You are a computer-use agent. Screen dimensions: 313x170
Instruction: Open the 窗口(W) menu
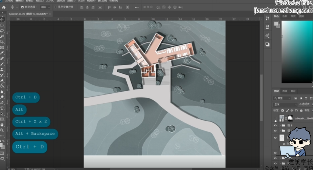tap(103, 1)
